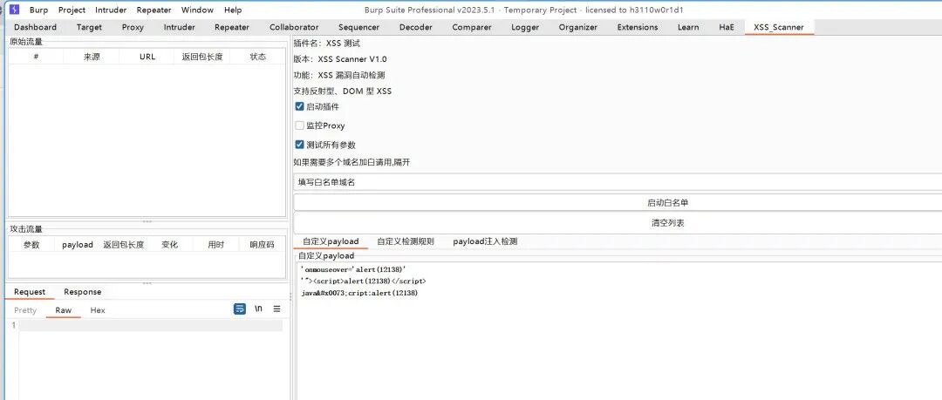This screenshot has height=400, width=942.
Task: Click the upper 返回包长度 column header in 原始流量
Action: [x=202, y=57]
